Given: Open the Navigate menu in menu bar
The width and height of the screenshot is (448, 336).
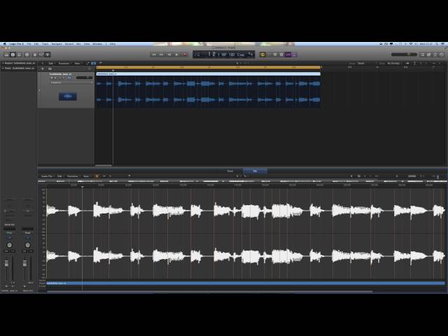Looking at the screenshot, I should click(x=57, y=44).
